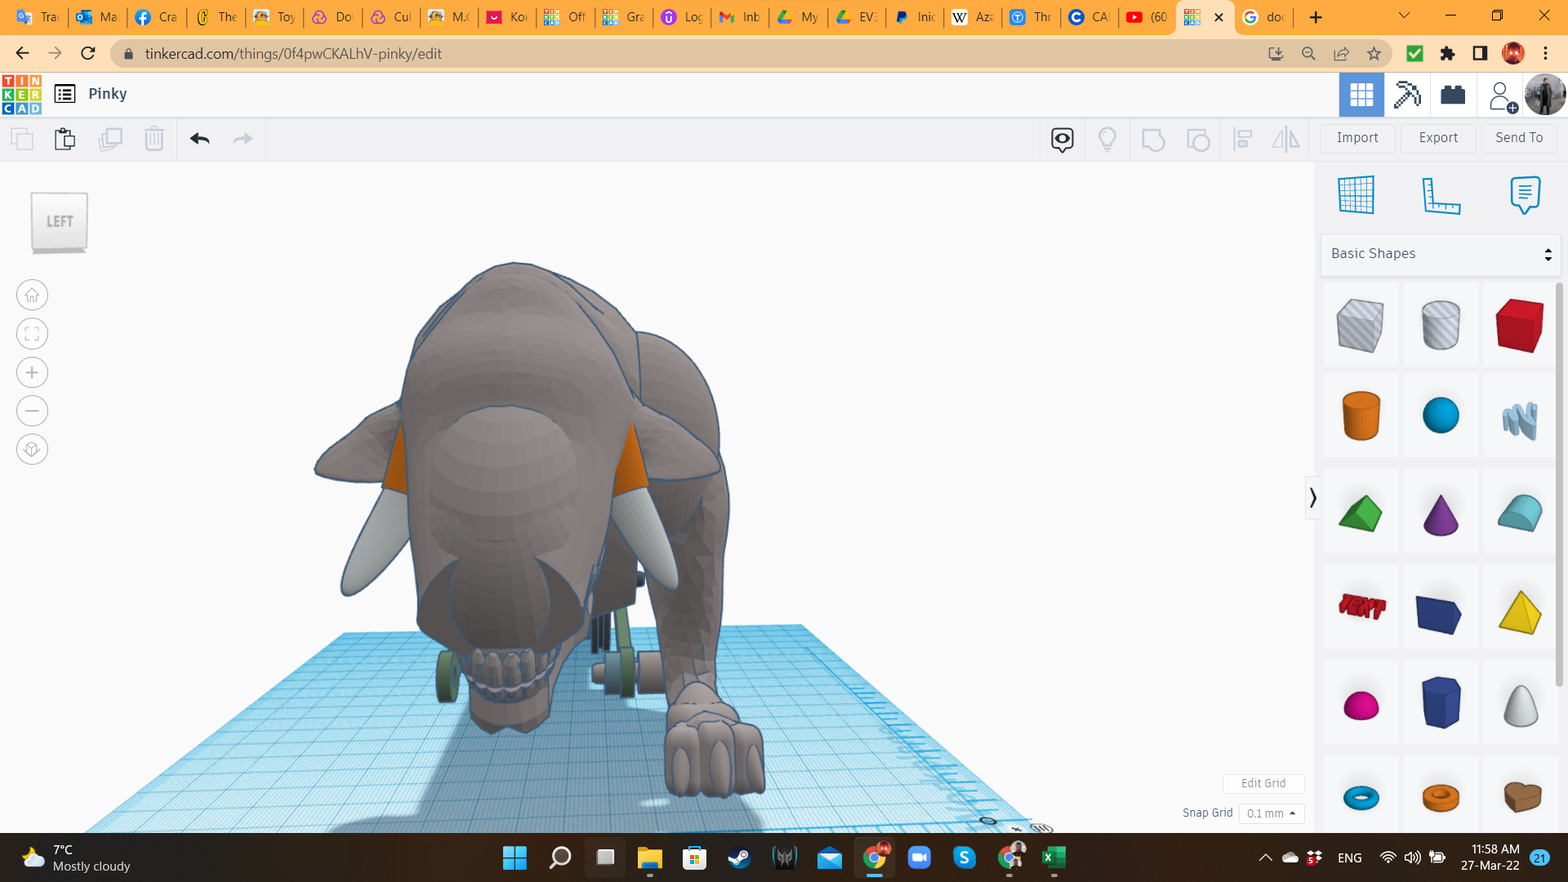Screen dimensions: 1568x882
Task: Switch to Blocks mode pickaxe icon
Action: click(1407, 95)
